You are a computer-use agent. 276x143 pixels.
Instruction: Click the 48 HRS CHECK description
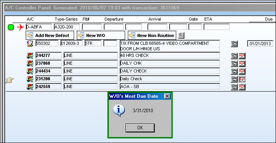tap(170, 55)
